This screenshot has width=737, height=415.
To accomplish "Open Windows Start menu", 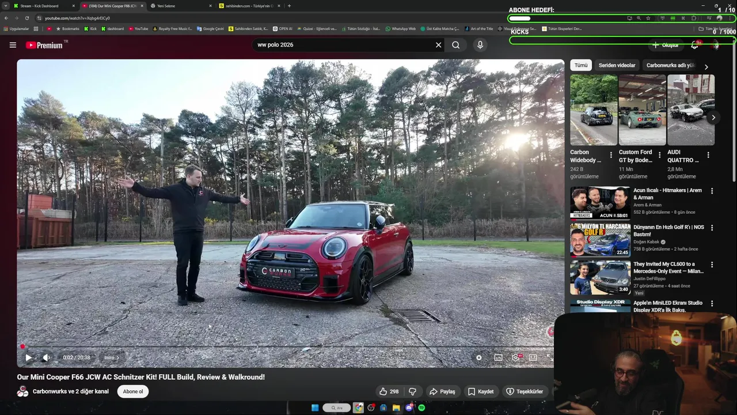I will (315, 408).
